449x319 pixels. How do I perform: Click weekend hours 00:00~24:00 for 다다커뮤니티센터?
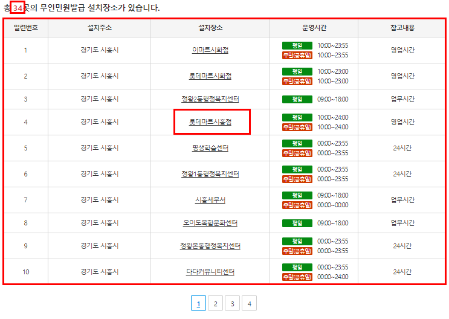coord(333,277)
